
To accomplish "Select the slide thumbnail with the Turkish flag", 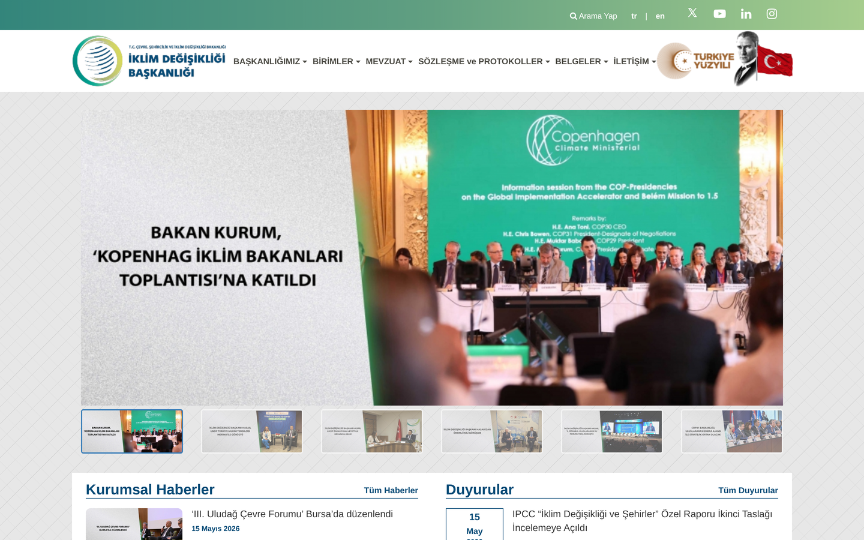I will tap(372, 431).
